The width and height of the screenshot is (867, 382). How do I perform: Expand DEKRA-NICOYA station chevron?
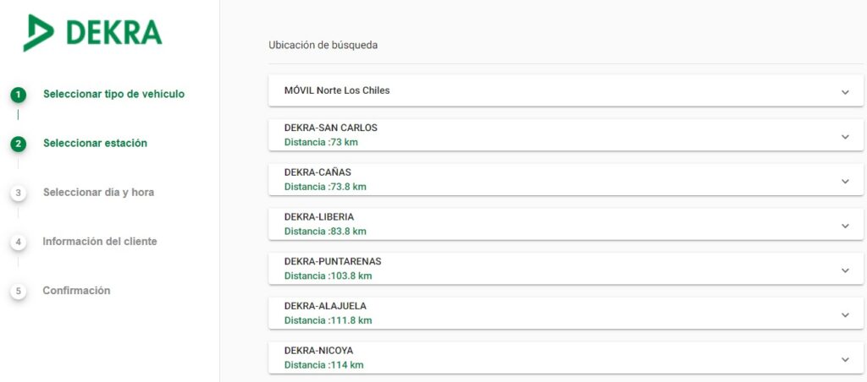click(845, 359)
